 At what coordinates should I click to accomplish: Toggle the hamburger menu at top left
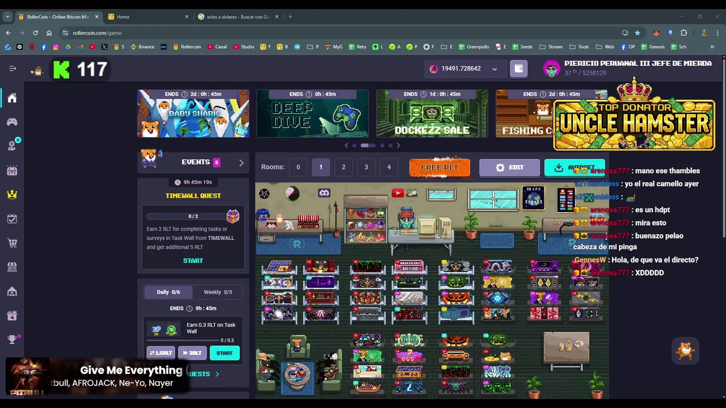[12, 69]
